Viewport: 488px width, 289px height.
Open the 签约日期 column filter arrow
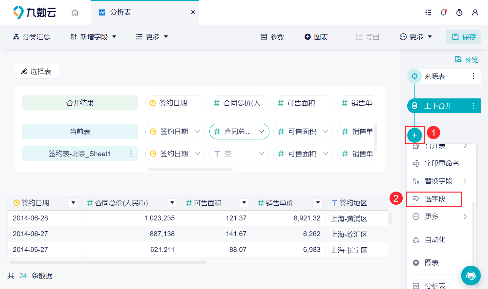coord(74,203)
